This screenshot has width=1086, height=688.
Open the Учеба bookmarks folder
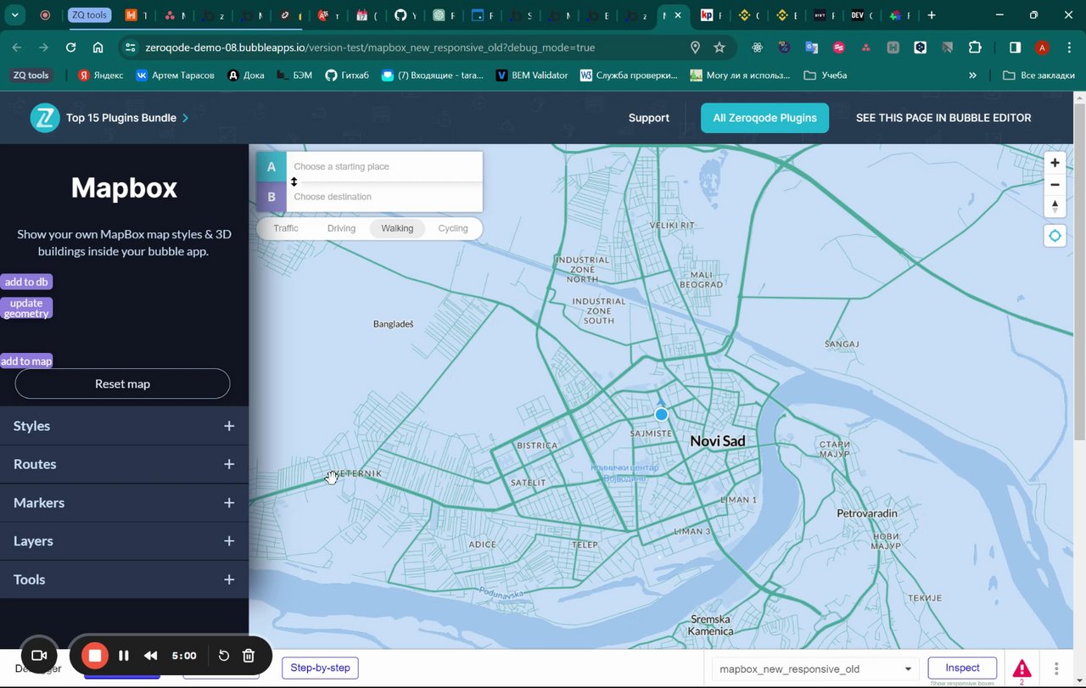(825, 76)
